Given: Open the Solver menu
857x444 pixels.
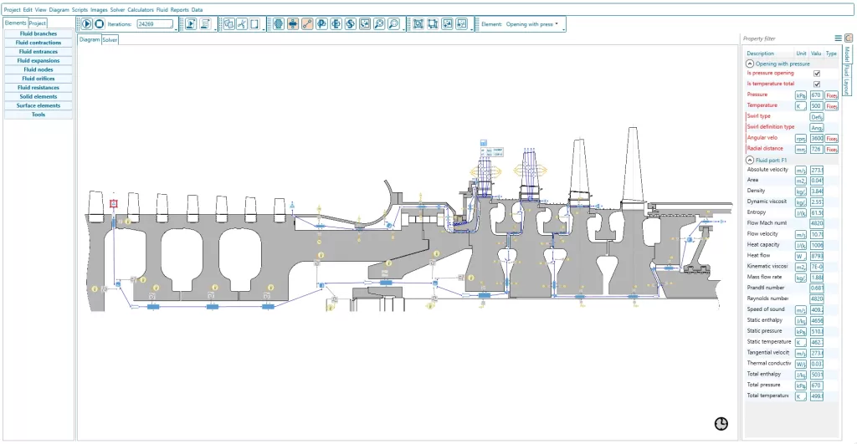Looking at the screenshot, I should [117, 10].
